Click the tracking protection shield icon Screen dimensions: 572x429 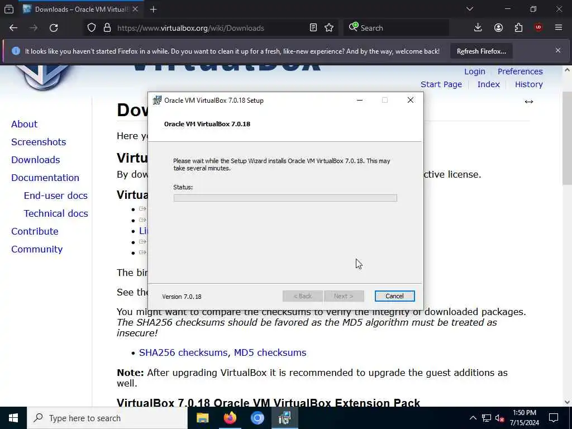click(92, 28)
